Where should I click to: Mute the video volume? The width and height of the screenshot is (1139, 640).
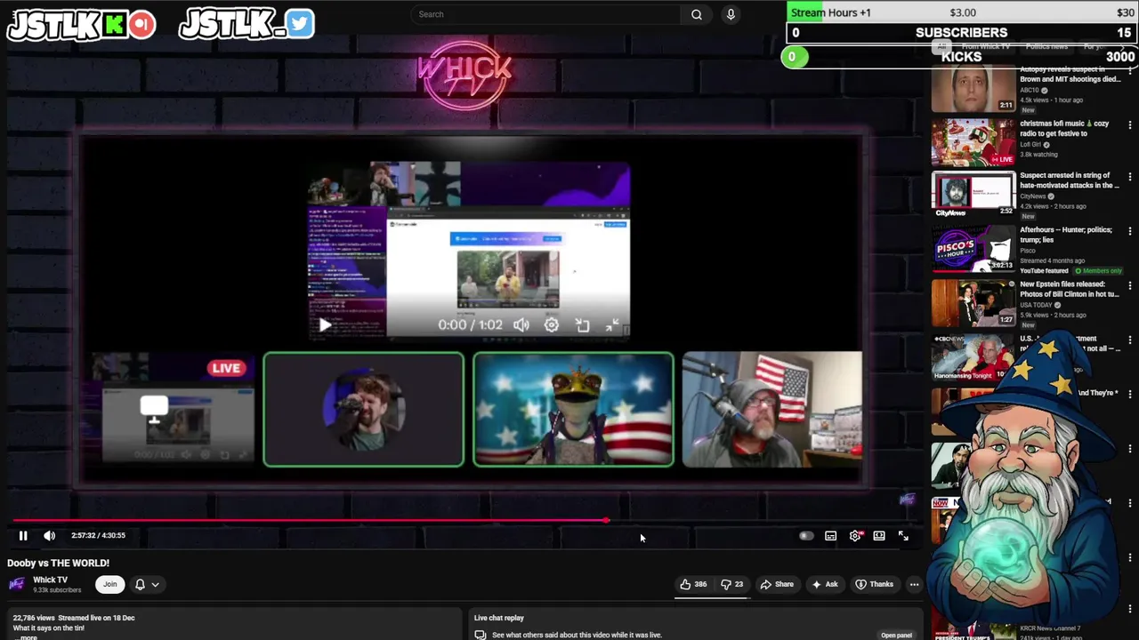pos(49,535)
